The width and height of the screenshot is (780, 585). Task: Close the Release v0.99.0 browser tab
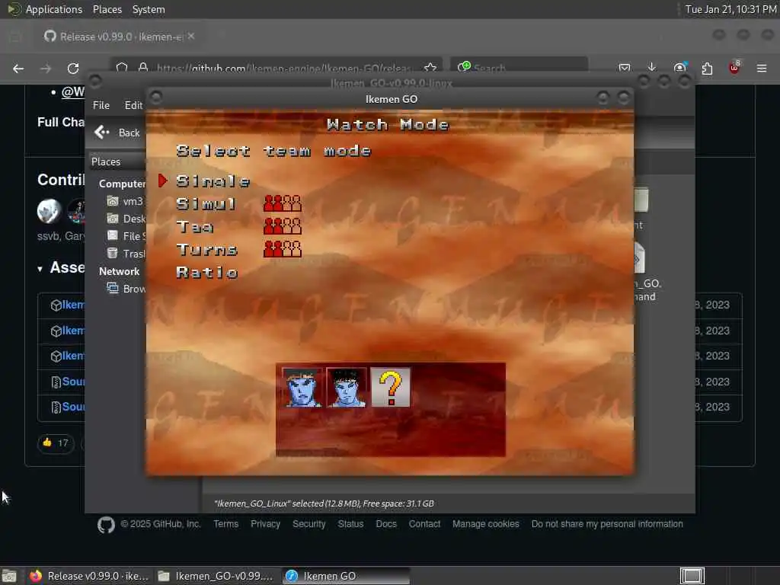click(x=191, y=37)
